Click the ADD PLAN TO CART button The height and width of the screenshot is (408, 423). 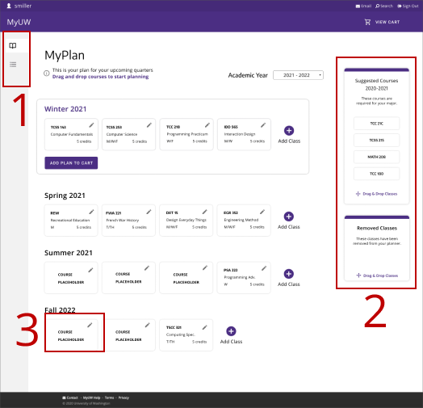[71, 163]
